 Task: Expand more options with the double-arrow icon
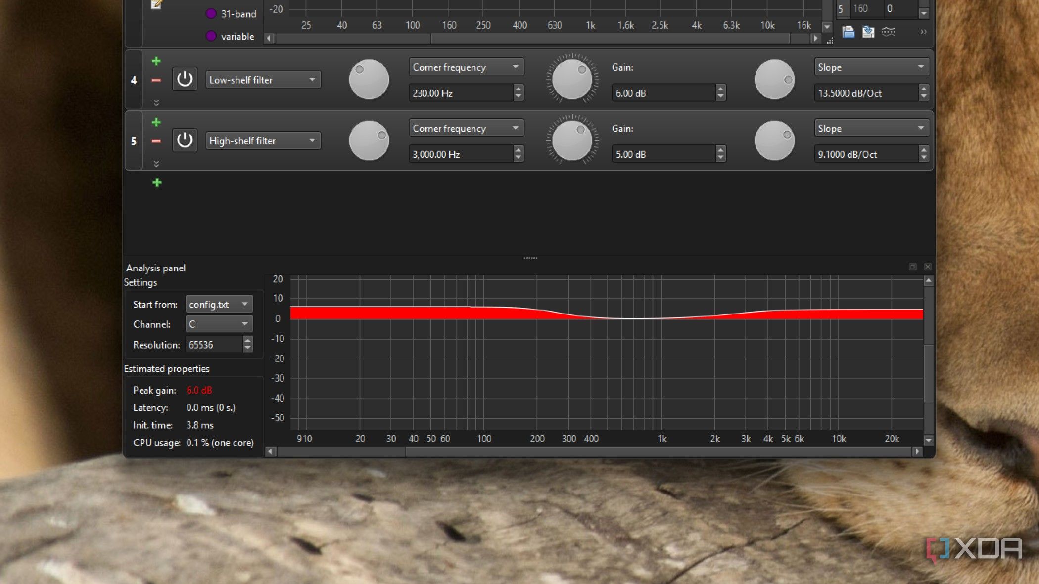pos(923,32)
